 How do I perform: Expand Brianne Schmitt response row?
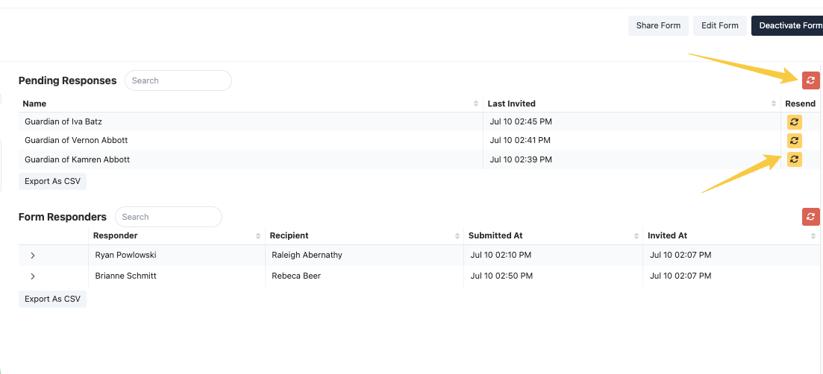pyautogui.click(x=33, y=276)
